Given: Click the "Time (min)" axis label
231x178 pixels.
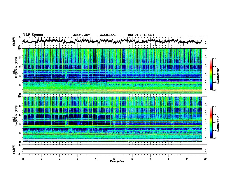Looking at the screenshot, I should [x=117, y=161].
